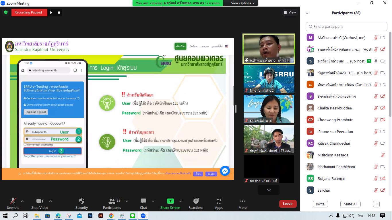Toggle Stop Video camera button

click(40, 201)
